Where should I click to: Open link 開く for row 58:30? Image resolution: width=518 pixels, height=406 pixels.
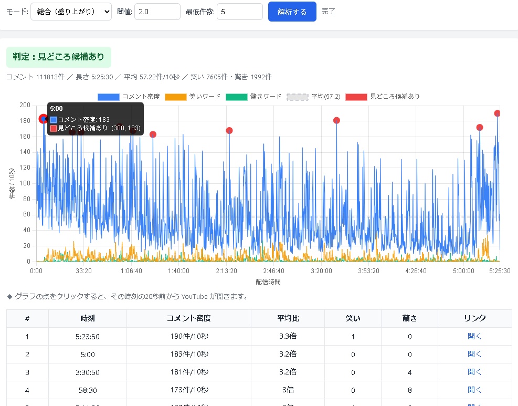tap(475, 390)
